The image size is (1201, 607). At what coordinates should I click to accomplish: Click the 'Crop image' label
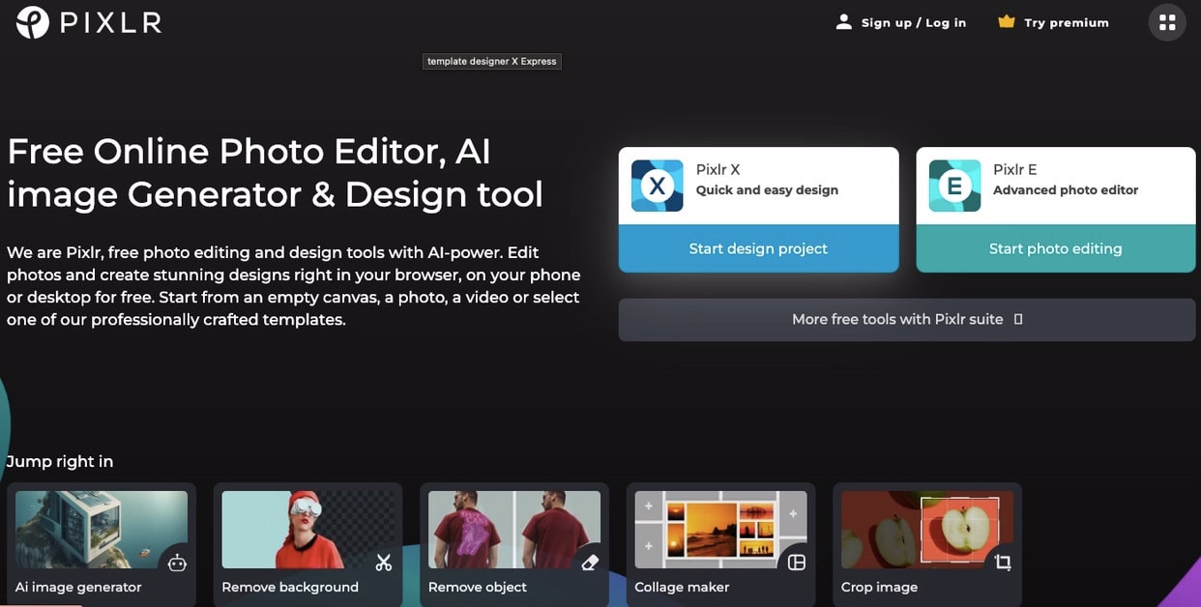[879, 587]
